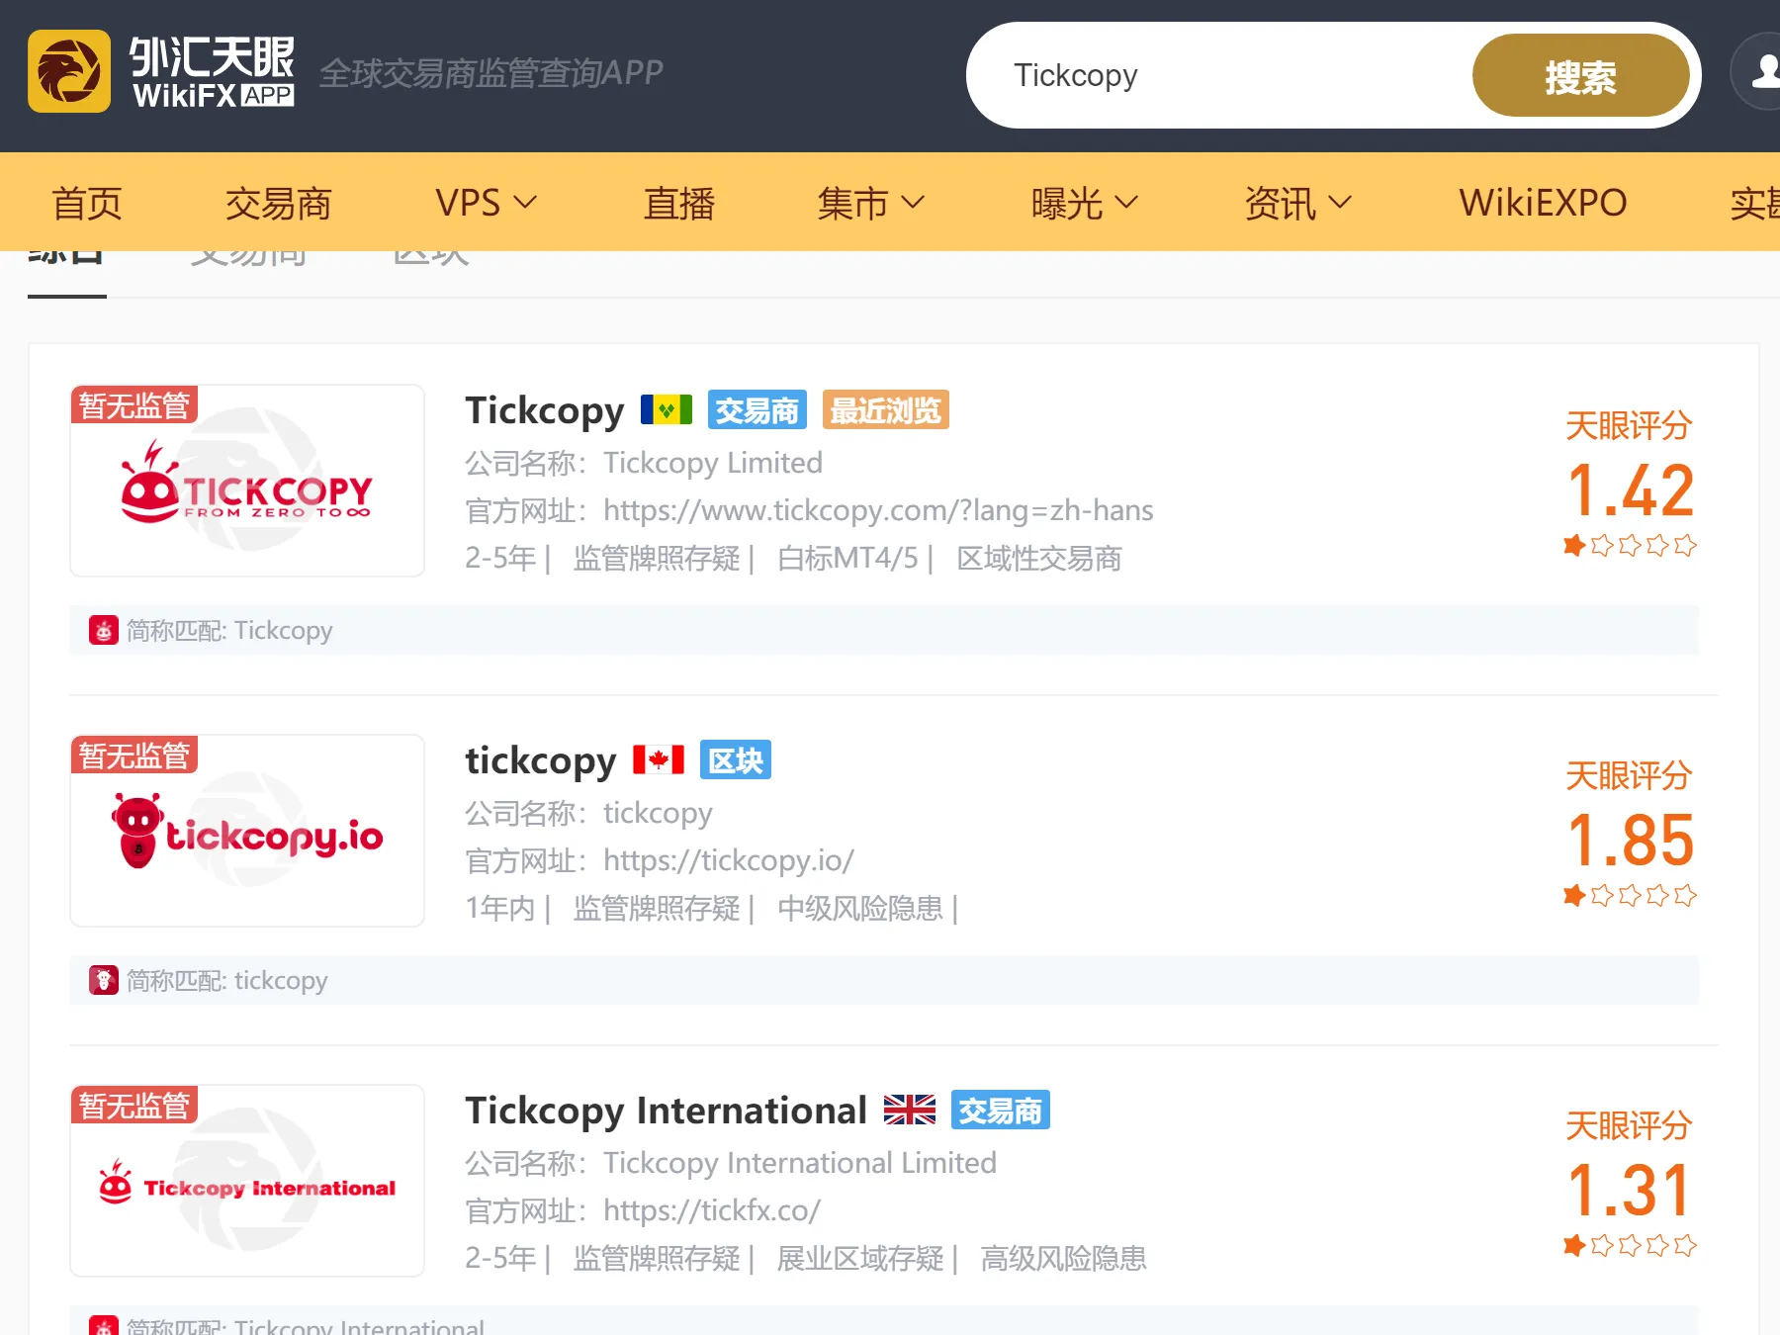Click the WikiFX eagle logo icon
The height and width of the screenshot is (1335, 1780).
pos(69,71)
